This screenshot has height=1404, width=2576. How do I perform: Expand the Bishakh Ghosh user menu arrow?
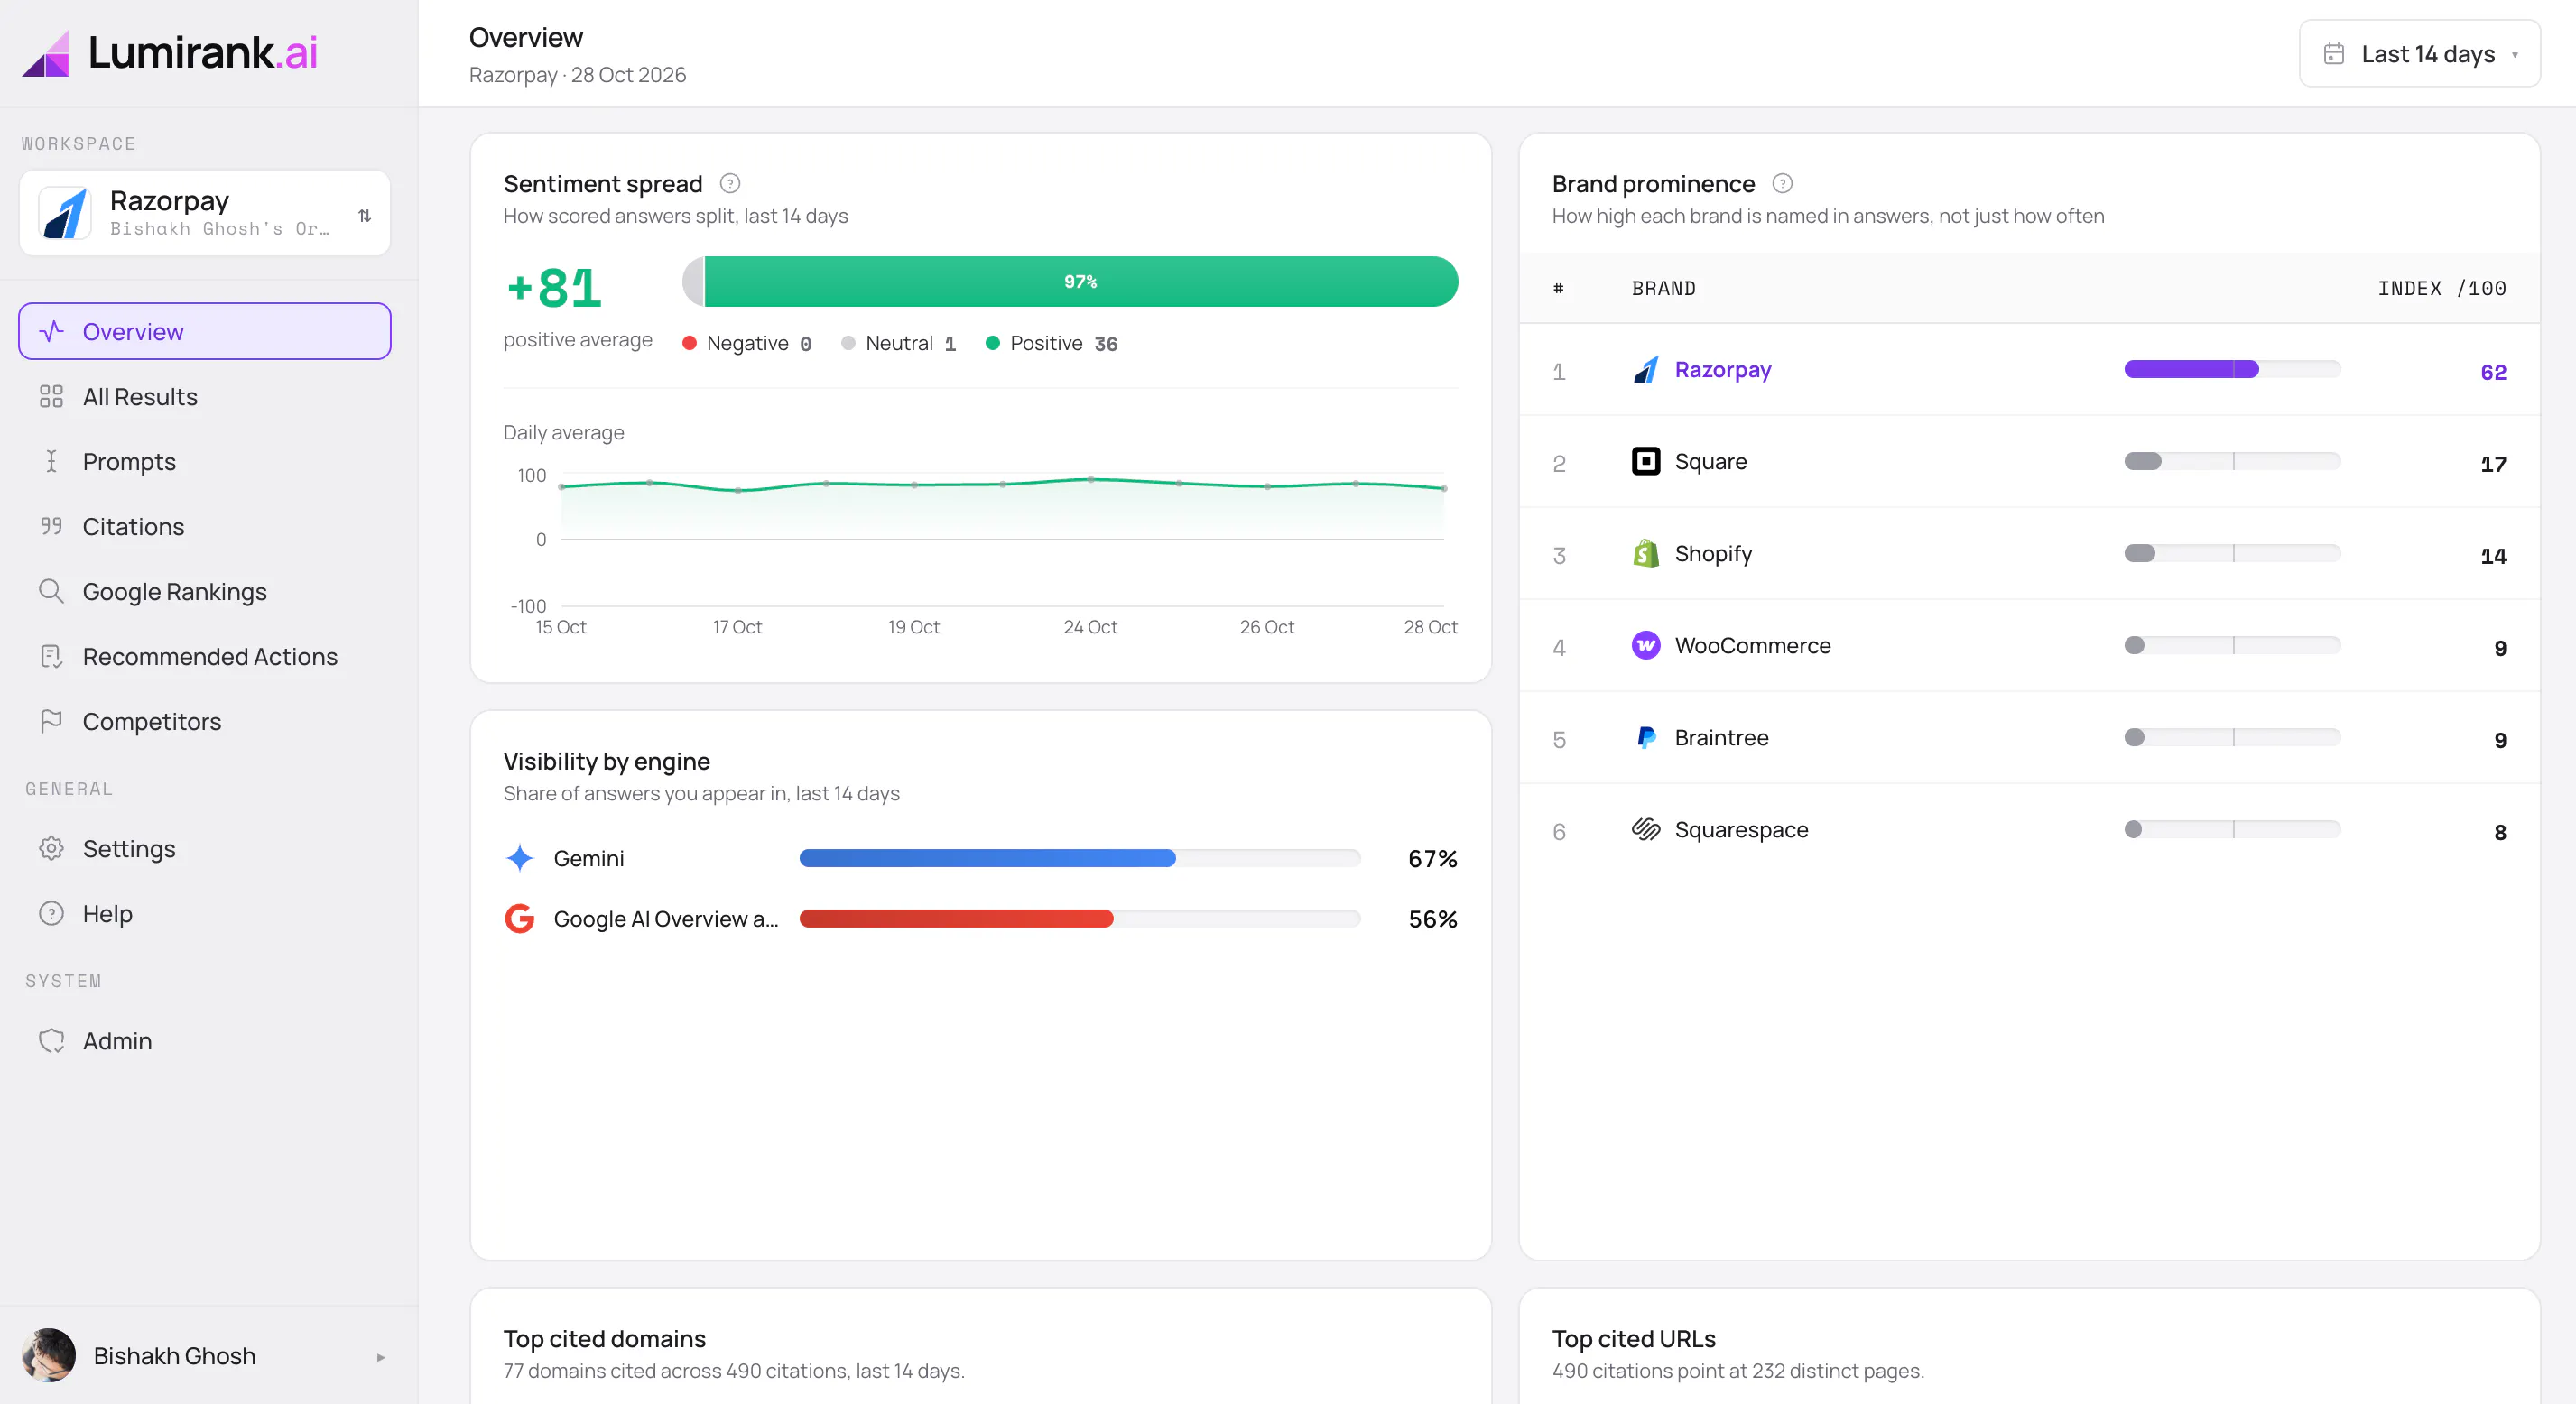pos(380,1357)
